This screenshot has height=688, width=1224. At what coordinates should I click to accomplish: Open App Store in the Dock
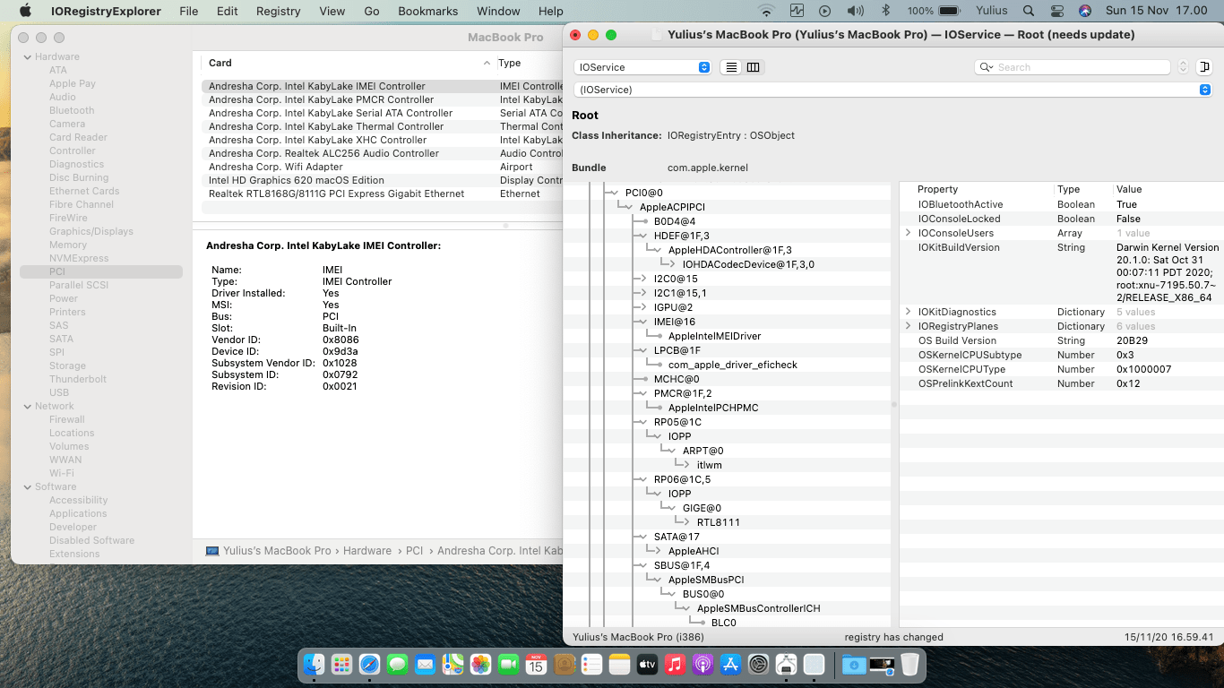coord(730,664)
